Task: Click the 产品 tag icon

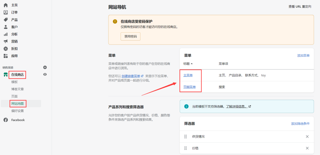Action: tap(6, 20)
